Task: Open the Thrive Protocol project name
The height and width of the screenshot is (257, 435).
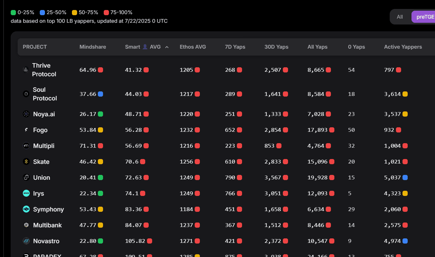Action: point(44,70)
